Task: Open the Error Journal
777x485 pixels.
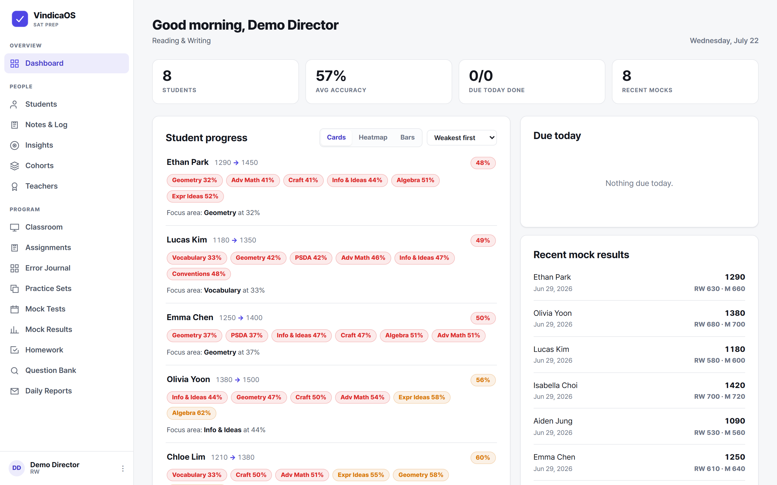Action: (66, 268)
